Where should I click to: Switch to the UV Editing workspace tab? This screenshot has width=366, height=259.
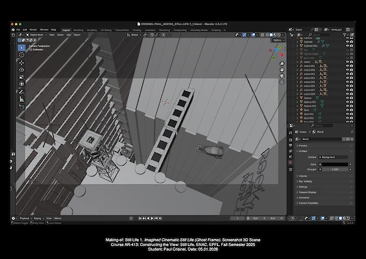click(x=106, y=30)
